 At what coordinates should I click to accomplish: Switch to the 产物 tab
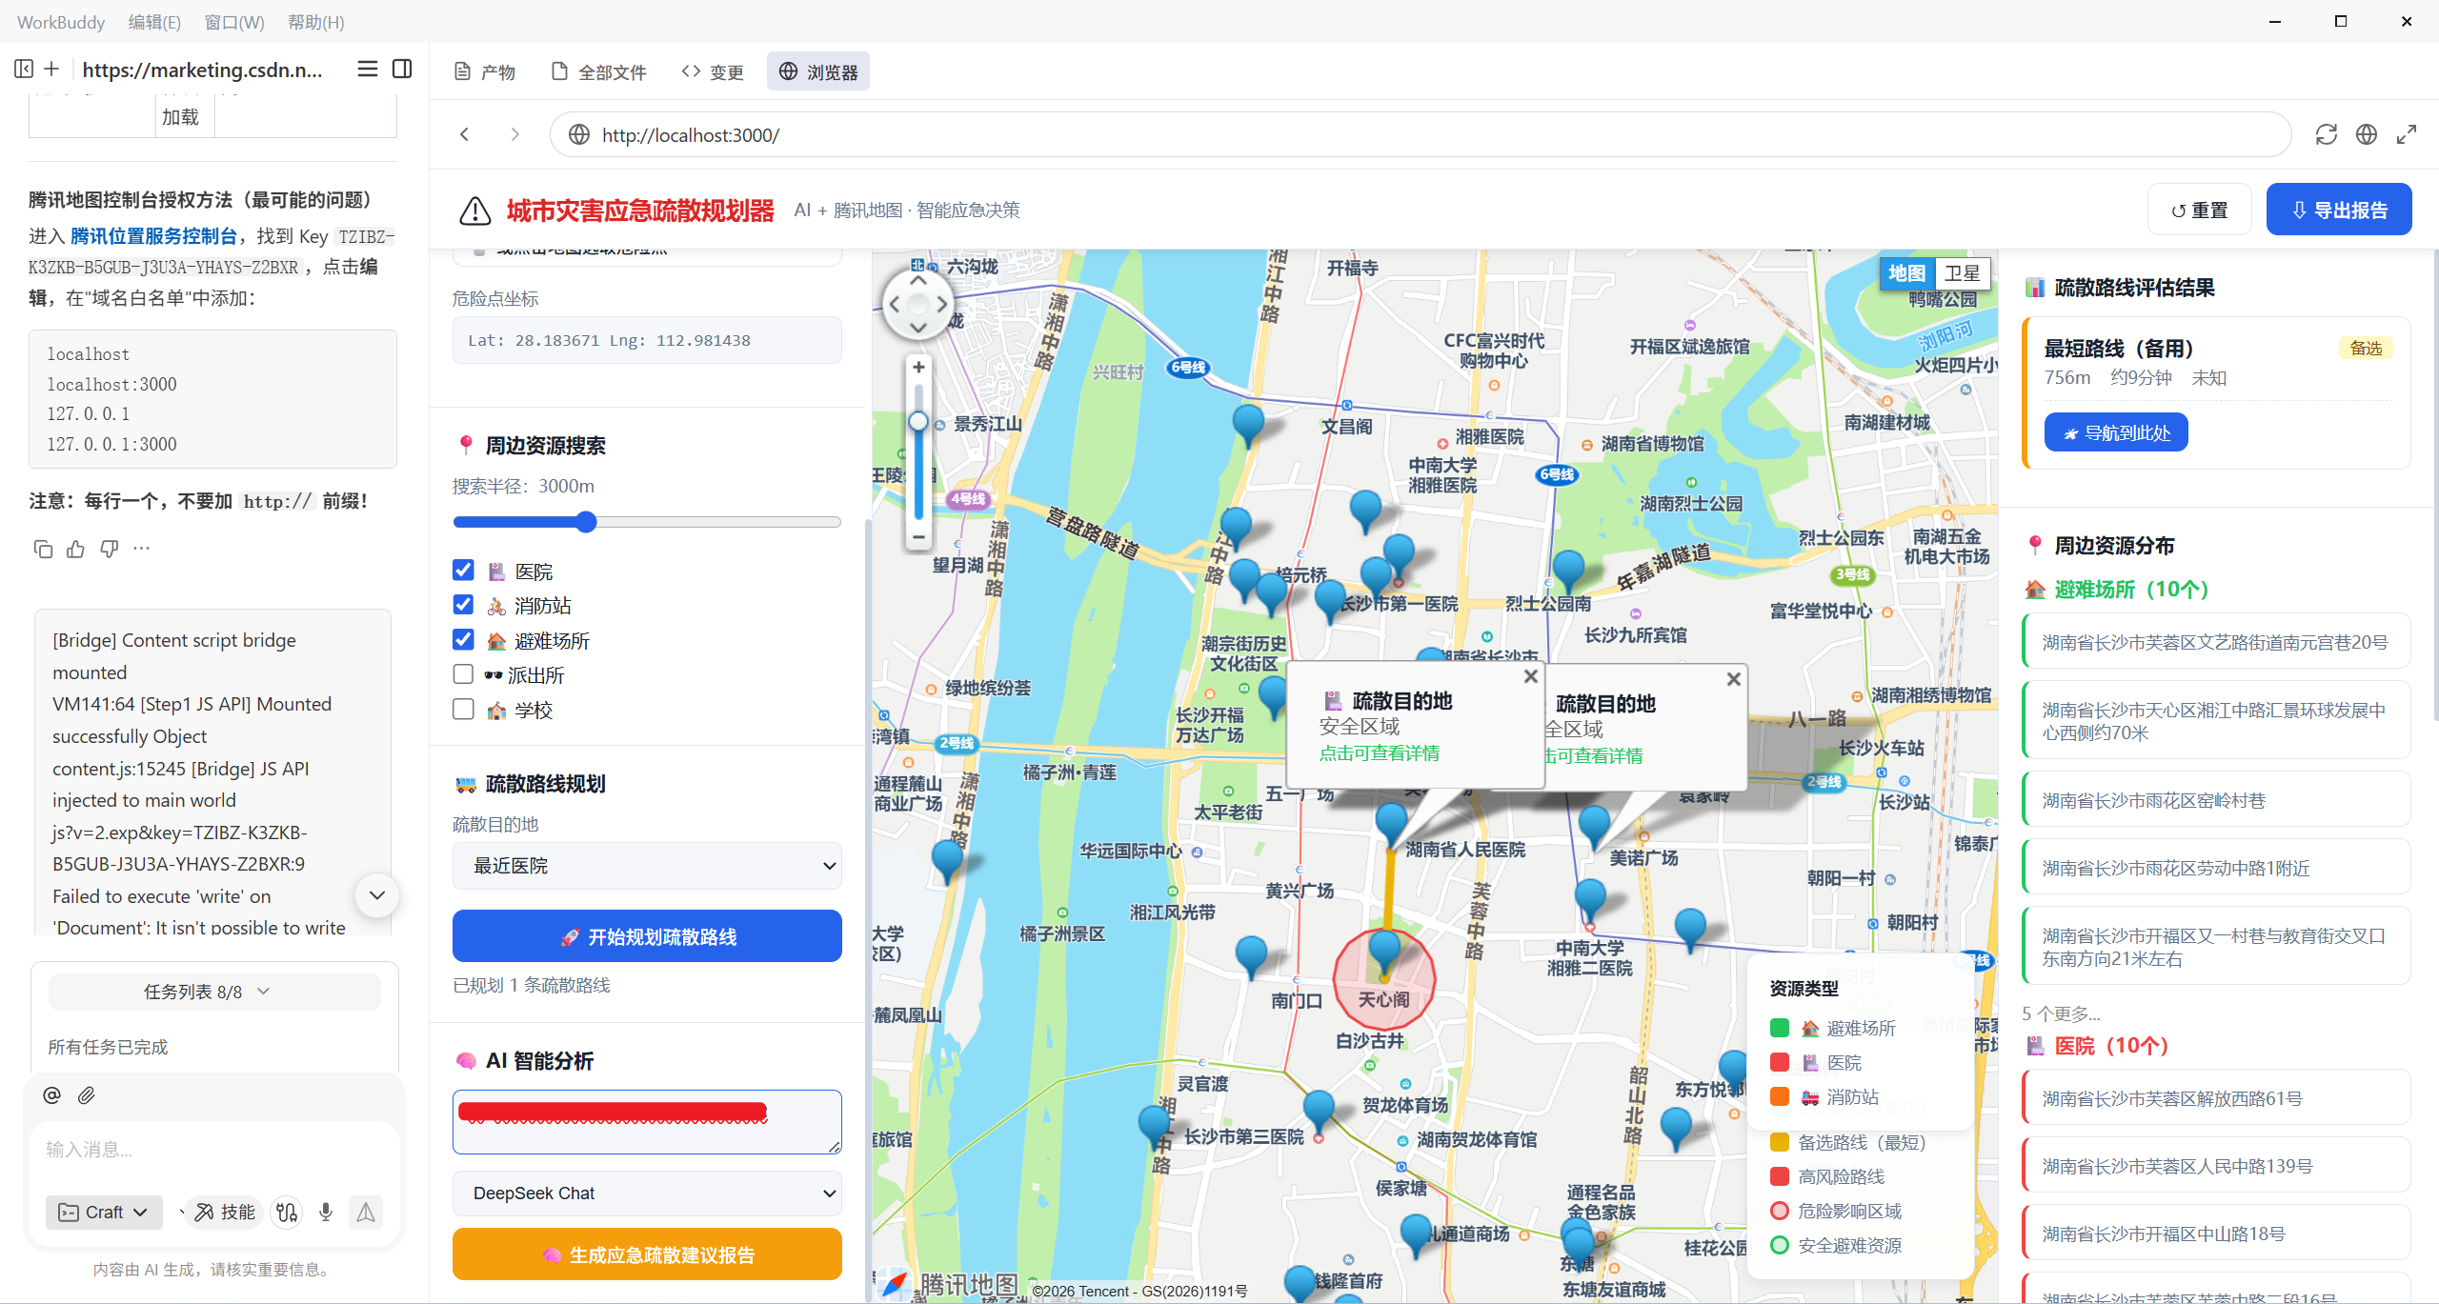485,71
